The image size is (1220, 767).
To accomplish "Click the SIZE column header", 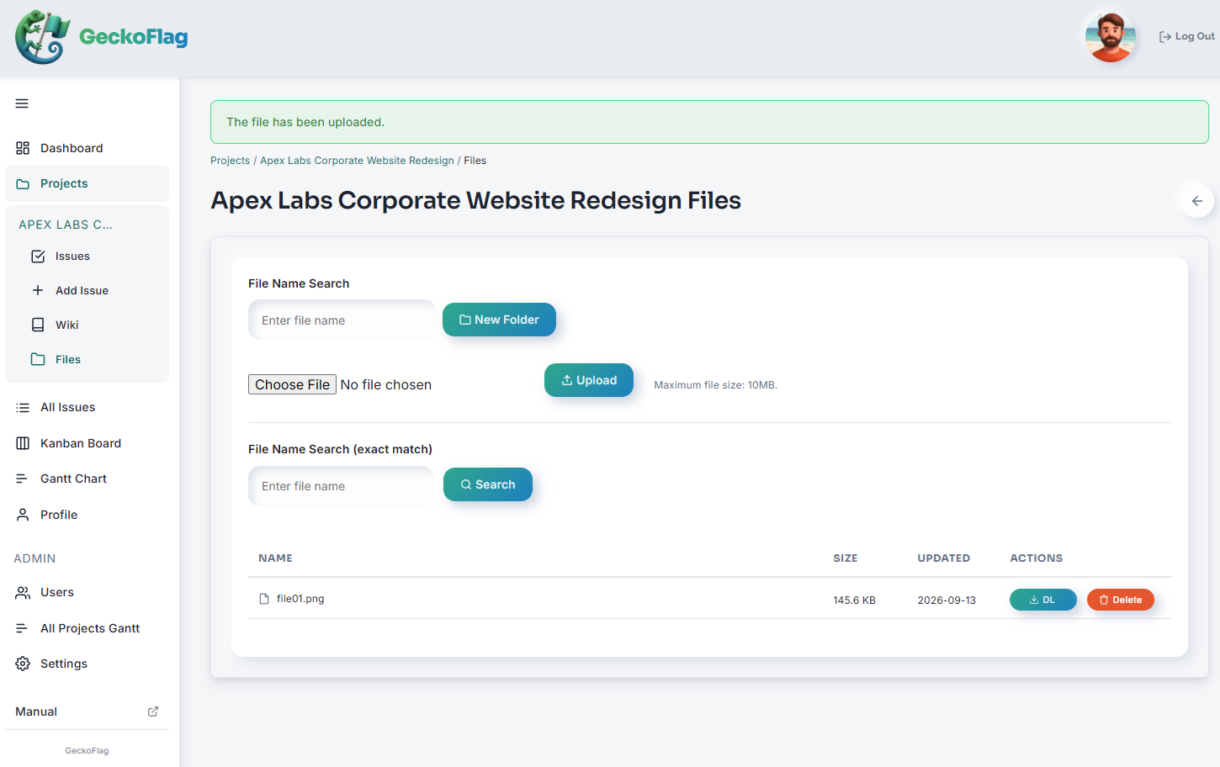I will pyautogui.click(x=846, y=558).
